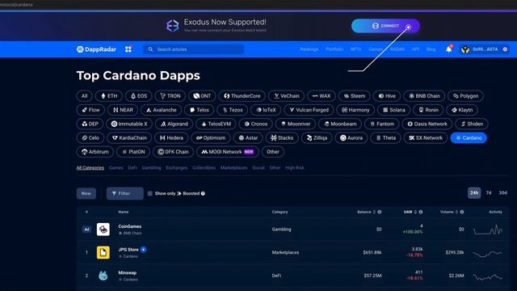Click the DappRadar logo
The width and height of the screenshot is (517, 291).
tap(96, 49)
